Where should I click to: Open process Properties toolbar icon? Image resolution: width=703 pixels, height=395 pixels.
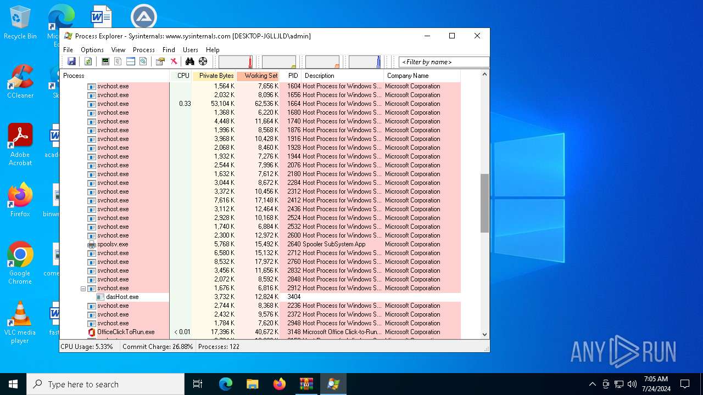point(160,61)
